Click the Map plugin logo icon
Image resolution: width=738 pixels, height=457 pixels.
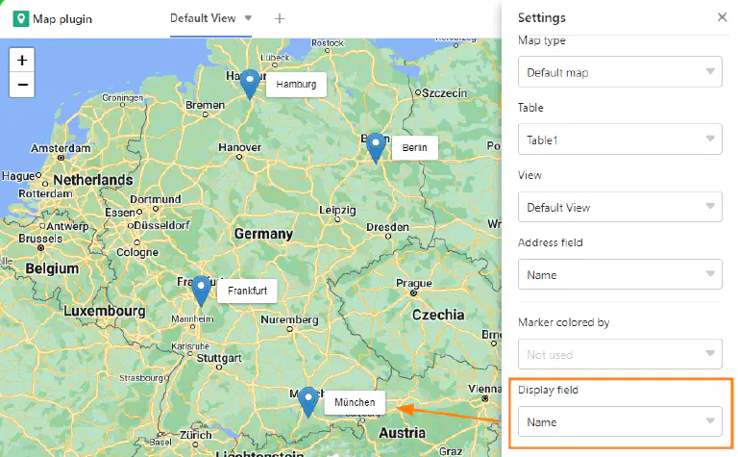click(x=20, y=18)
